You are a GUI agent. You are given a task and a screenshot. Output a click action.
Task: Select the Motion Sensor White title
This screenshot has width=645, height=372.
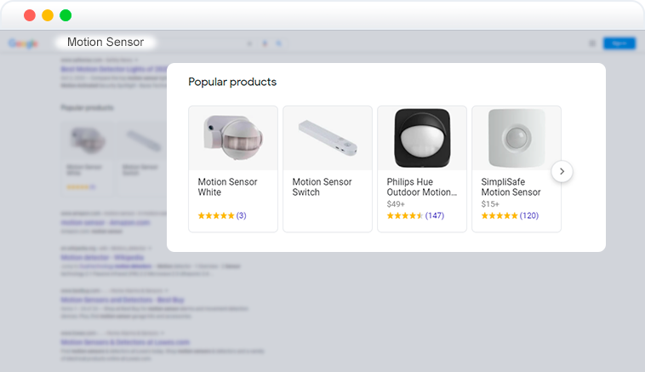pyautogui.click(x=227, y=186)
